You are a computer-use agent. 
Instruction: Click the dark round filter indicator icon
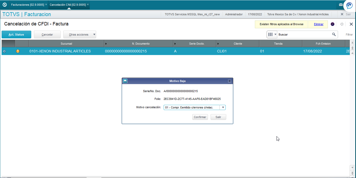click(333, 24)
